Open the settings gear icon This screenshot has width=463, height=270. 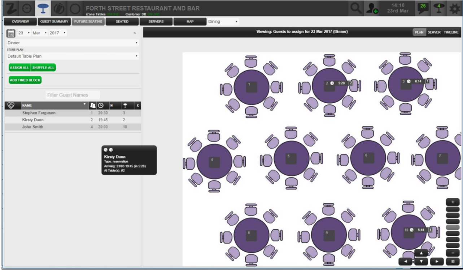(455, 9)
